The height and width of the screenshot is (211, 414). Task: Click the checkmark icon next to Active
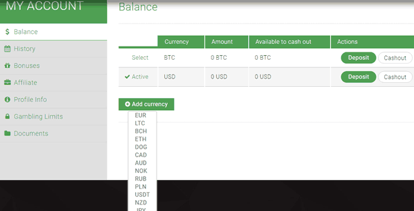coord(127,77)
